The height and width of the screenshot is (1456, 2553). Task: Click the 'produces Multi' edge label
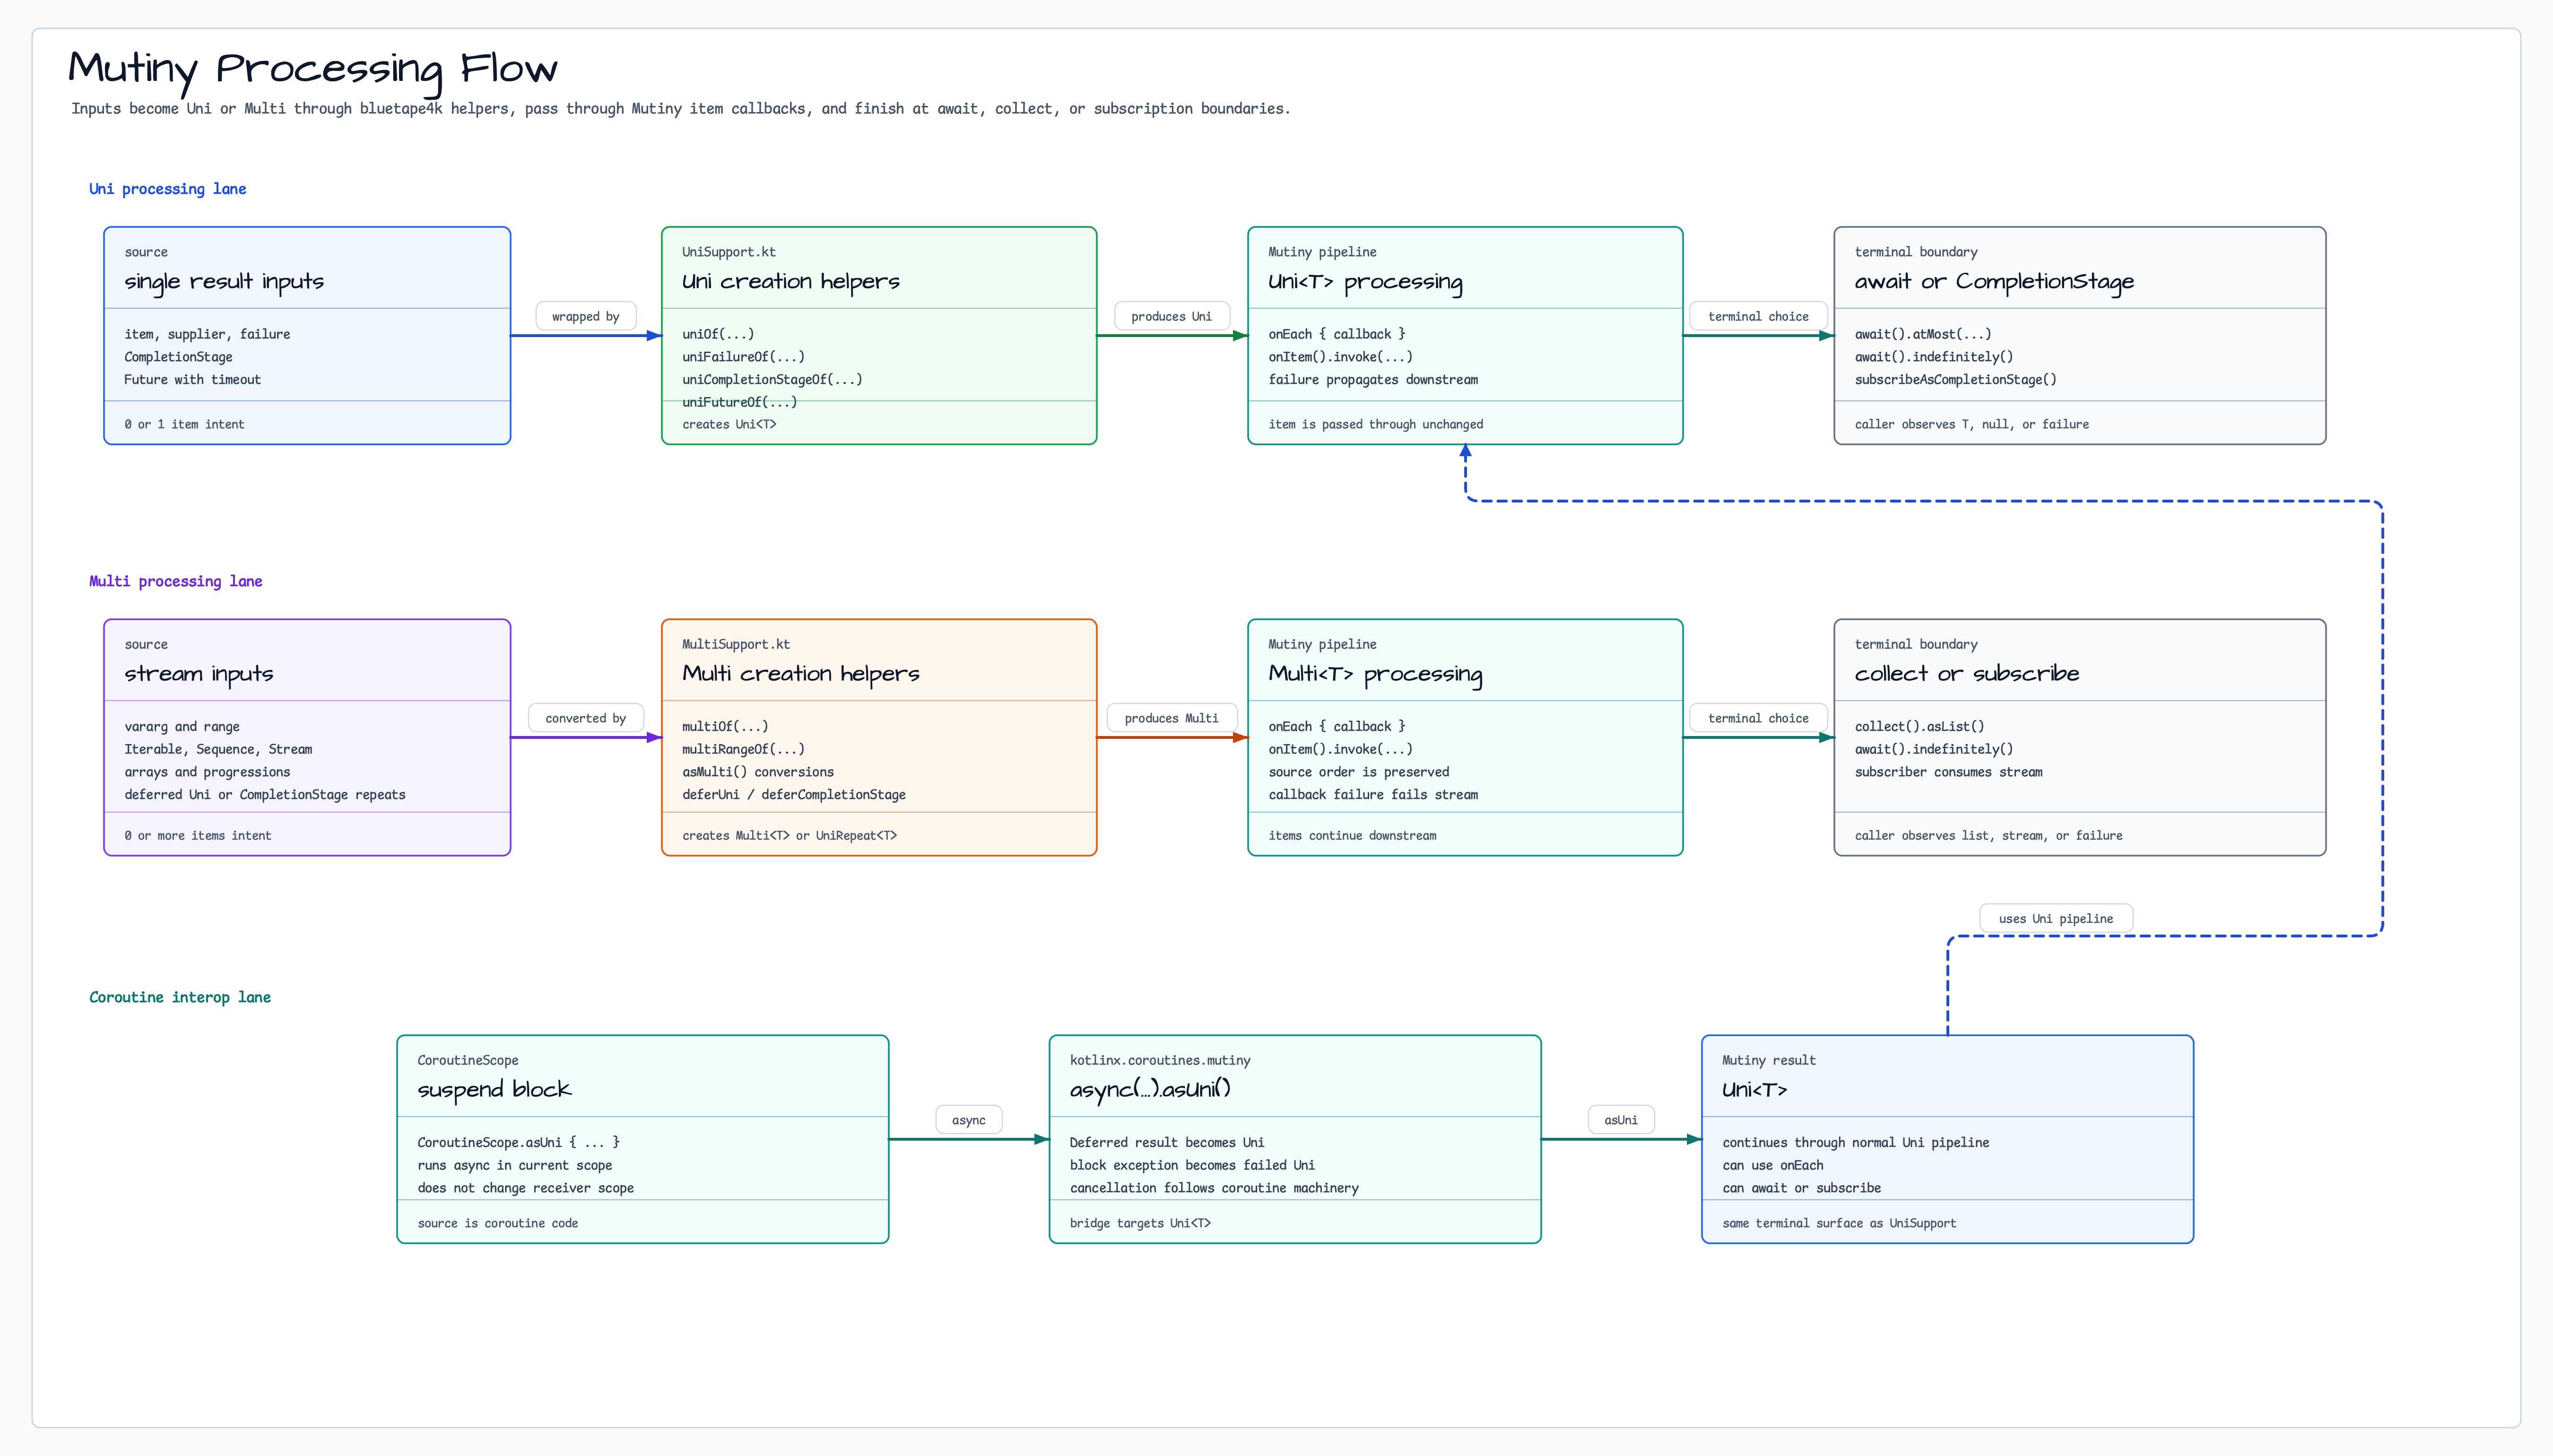click(x=1171, y=719)
